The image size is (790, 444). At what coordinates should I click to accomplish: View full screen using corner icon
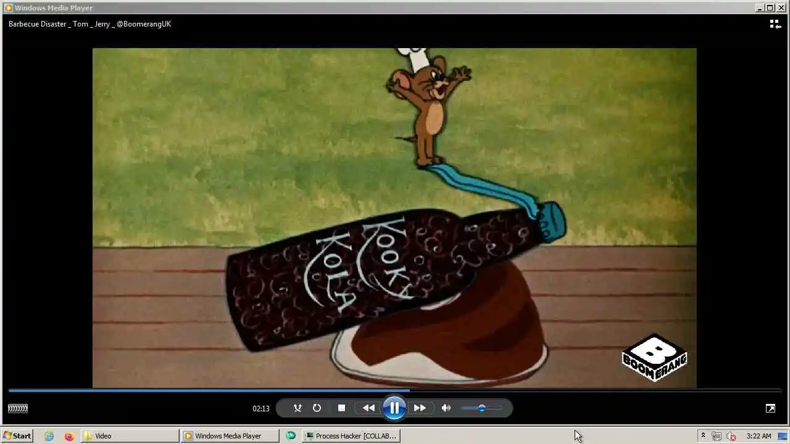coord(770,408)
